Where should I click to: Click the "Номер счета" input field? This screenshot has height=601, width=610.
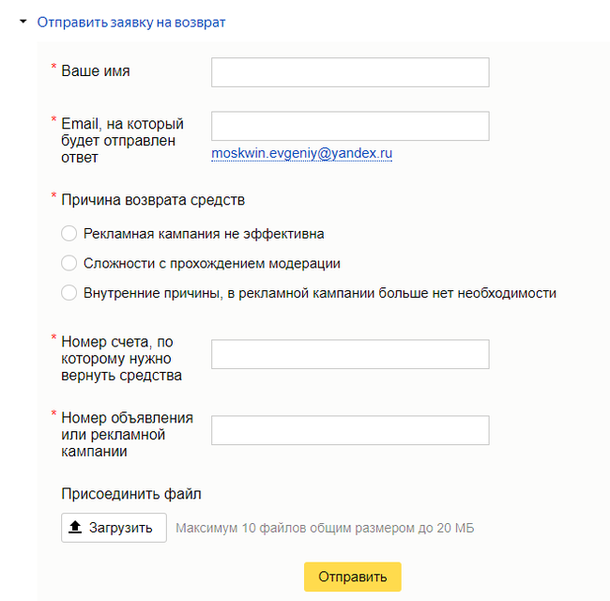350,354
